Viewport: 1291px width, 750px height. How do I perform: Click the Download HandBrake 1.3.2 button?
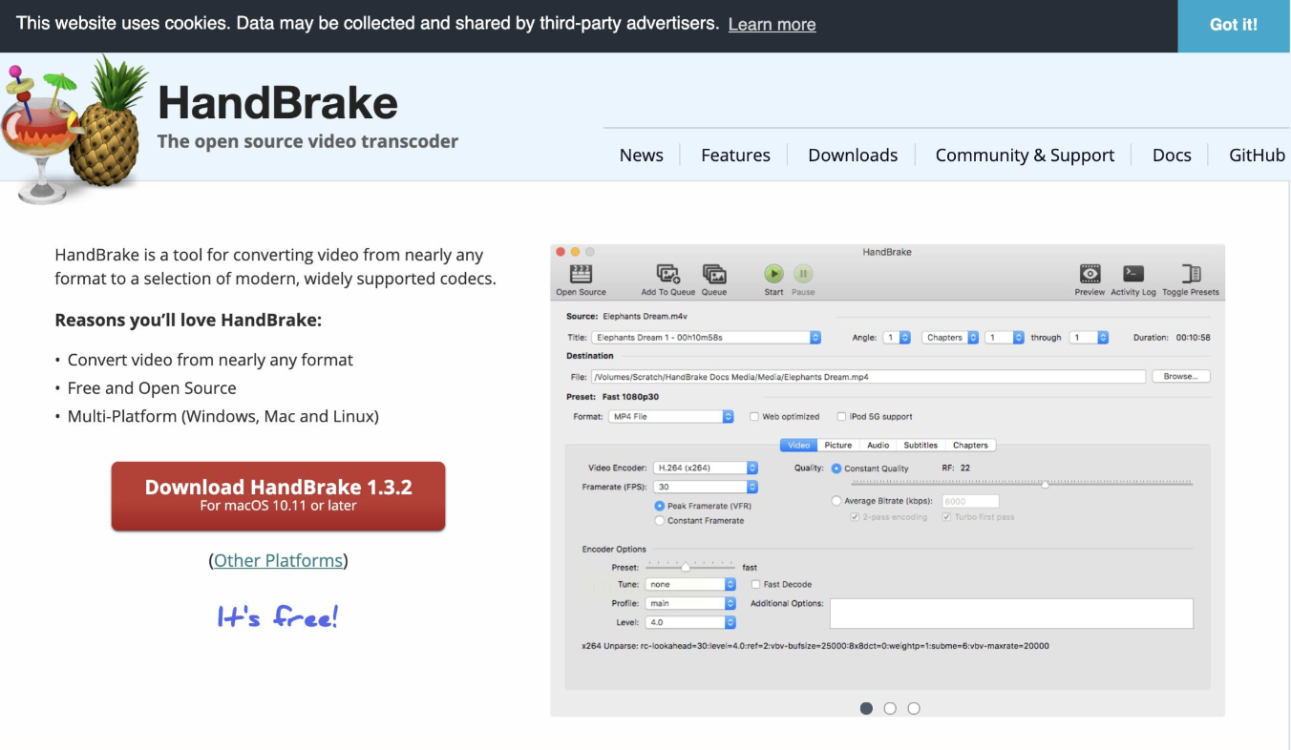(278, 495)
